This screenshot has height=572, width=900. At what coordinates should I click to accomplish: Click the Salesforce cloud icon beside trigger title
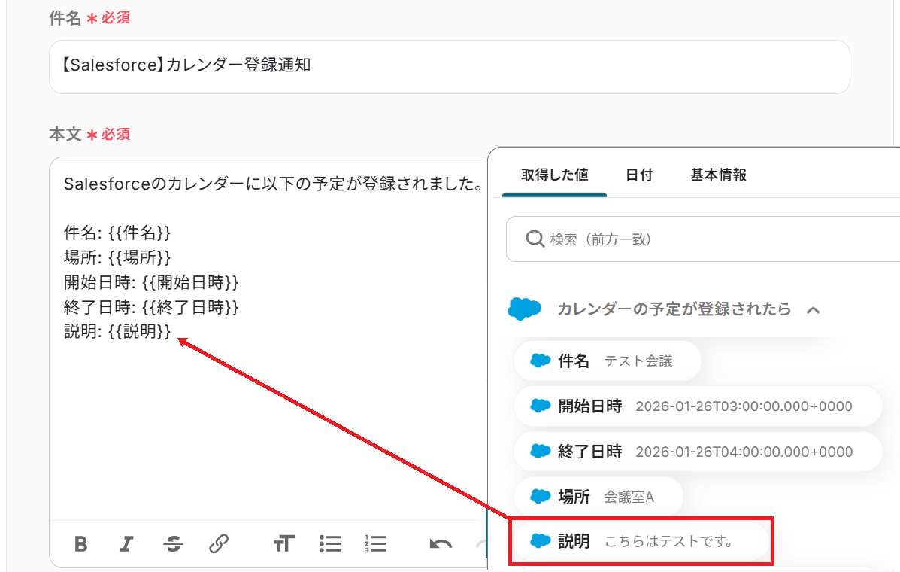point(524,309)
